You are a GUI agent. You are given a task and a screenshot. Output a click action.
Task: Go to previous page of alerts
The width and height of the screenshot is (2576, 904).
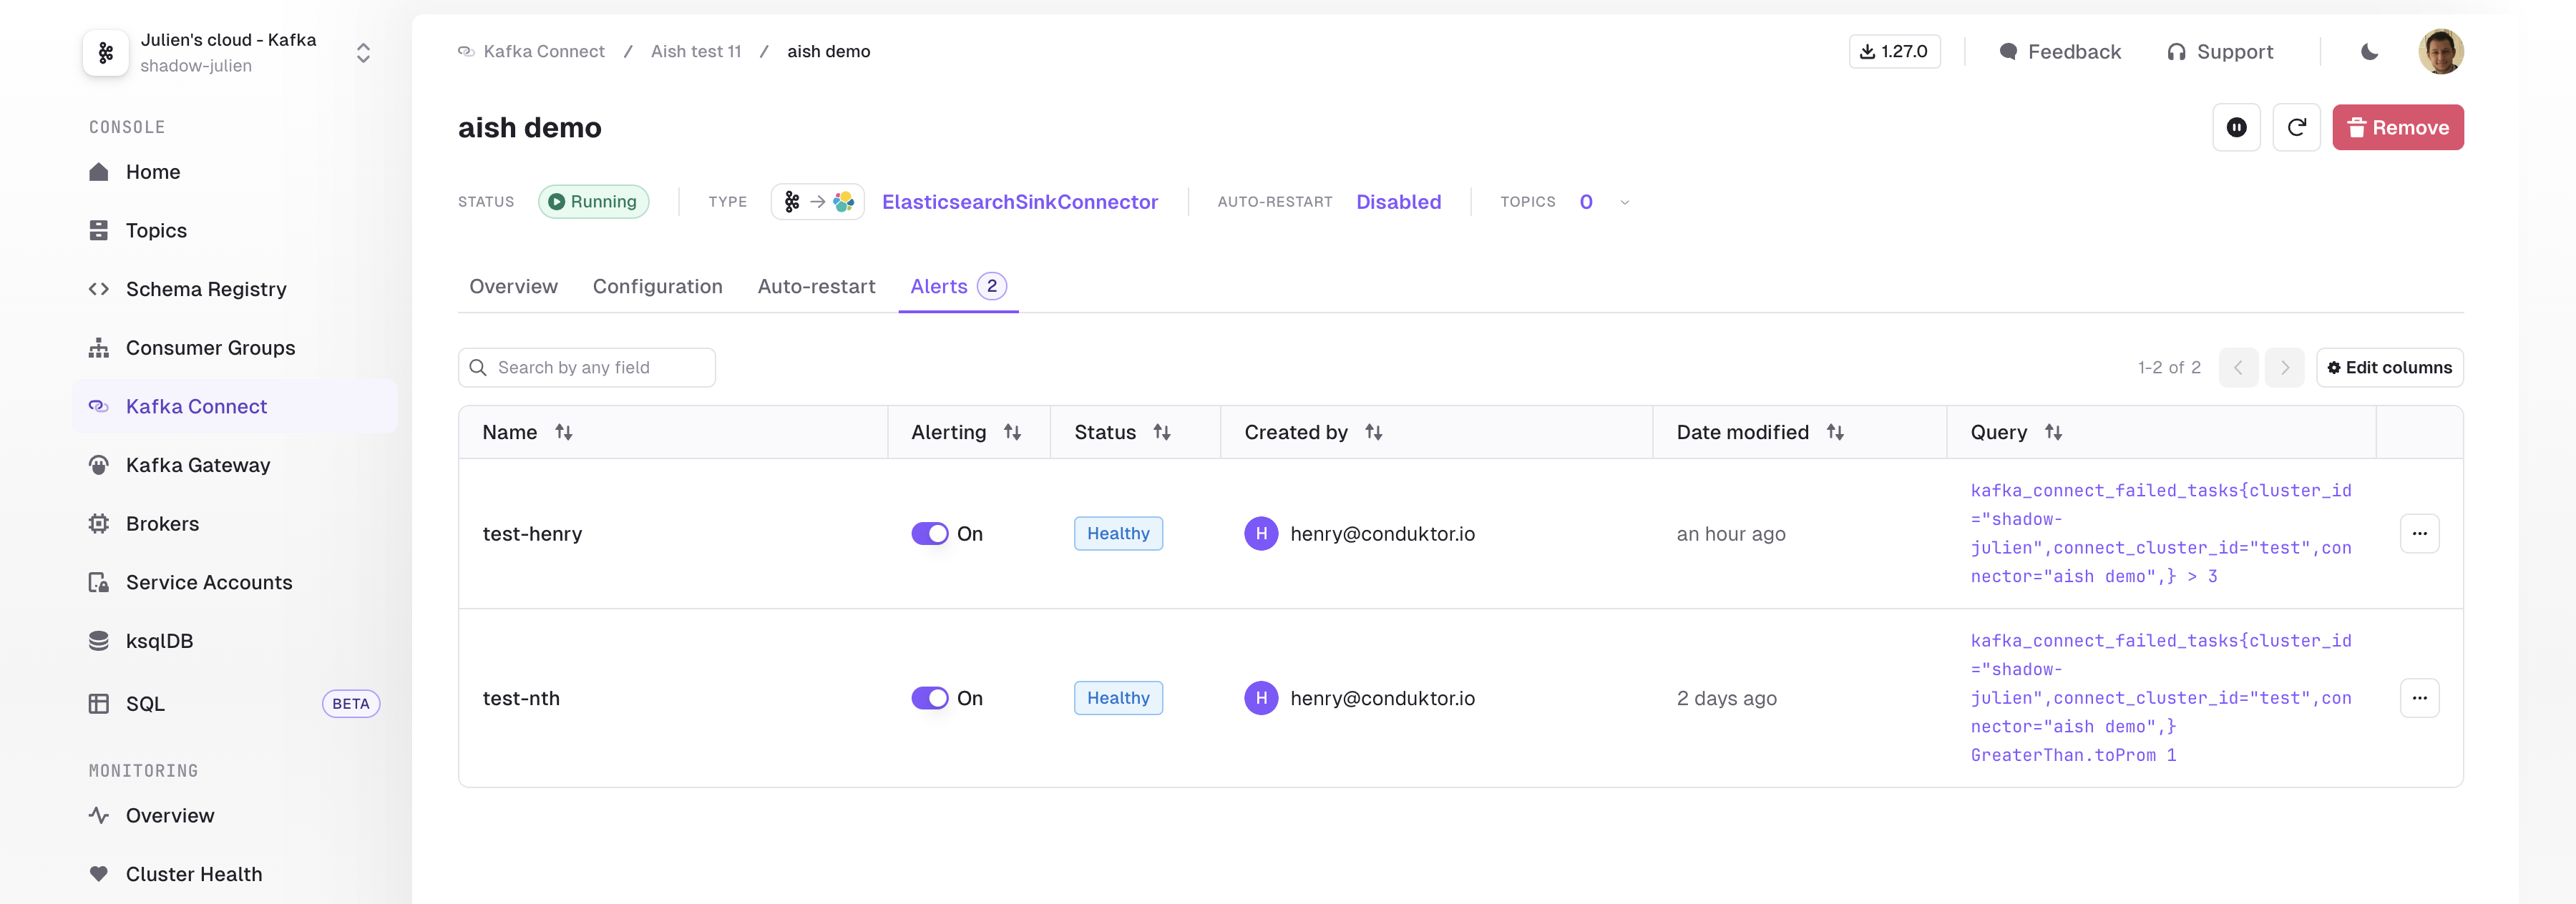[2238, 368]
